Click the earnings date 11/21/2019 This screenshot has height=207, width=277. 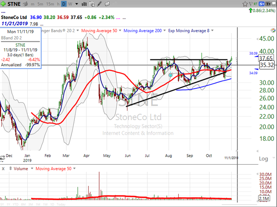tap(15, 23)
